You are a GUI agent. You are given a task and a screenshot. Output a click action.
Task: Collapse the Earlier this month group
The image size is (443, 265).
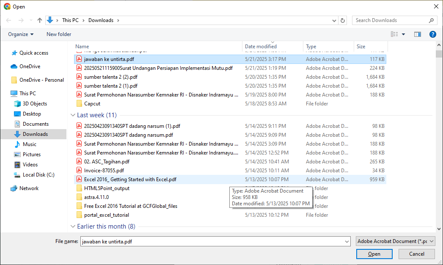point(73,226)
